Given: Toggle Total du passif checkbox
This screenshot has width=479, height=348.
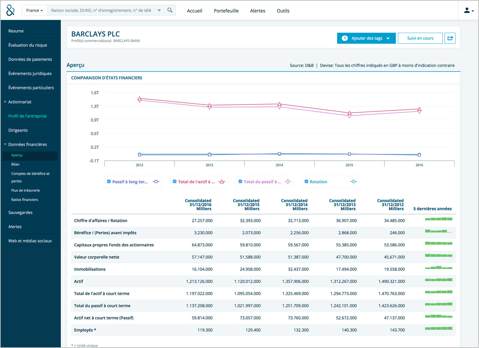Looking at the screenshot, I should pos(240,181).
